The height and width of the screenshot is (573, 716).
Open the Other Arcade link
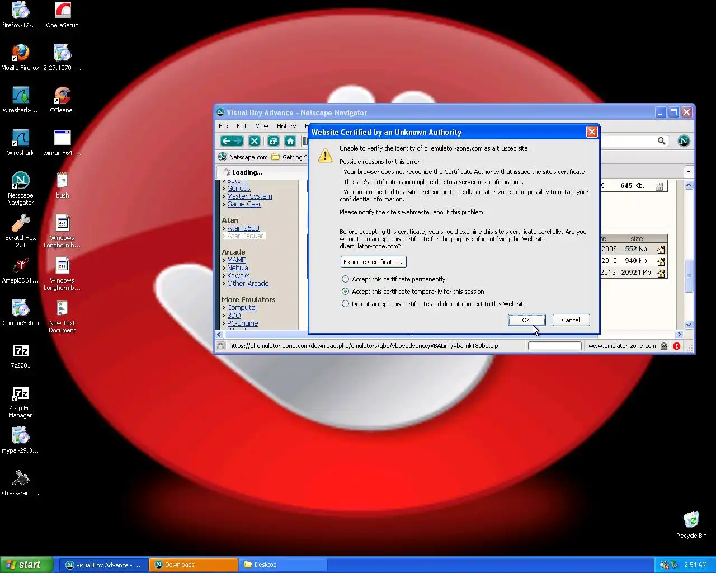coord(248,284)
